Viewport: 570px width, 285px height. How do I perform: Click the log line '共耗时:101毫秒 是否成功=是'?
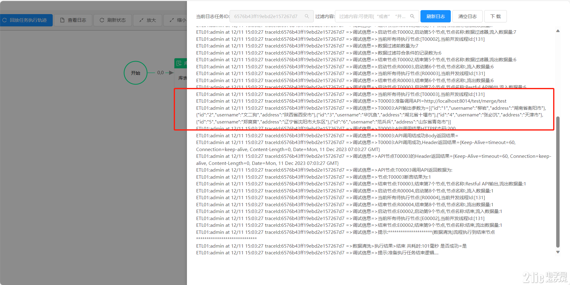click(331, 246)
